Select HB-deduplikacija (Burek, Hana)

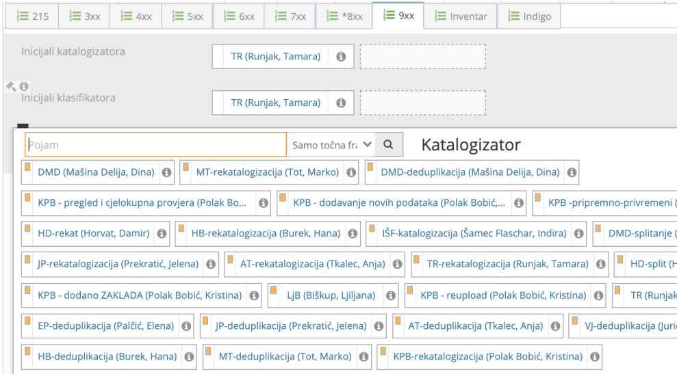click(107, 357)
